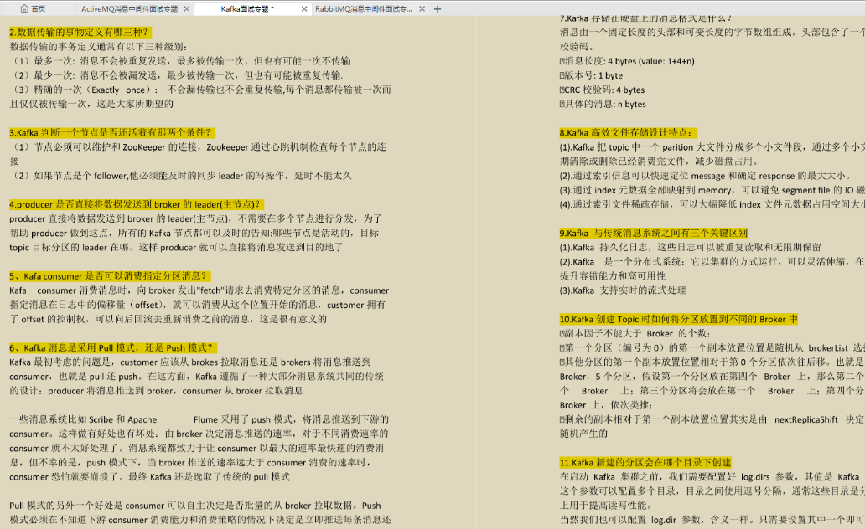
Task: Add a new tab with plus icon
Action: tap(438, 9)
